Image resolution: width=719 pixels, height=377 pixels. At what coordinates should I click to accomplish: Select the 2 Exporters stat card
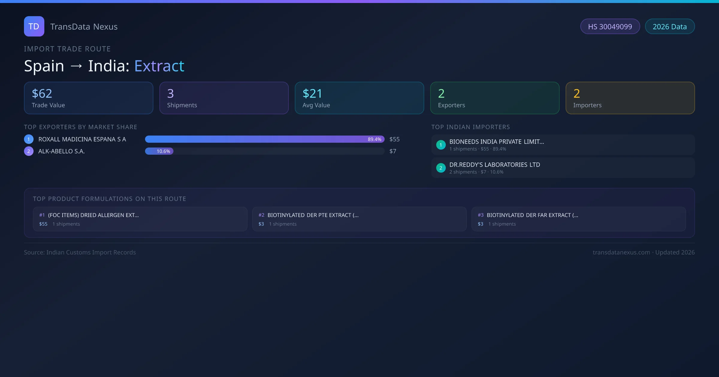(495, 98)
